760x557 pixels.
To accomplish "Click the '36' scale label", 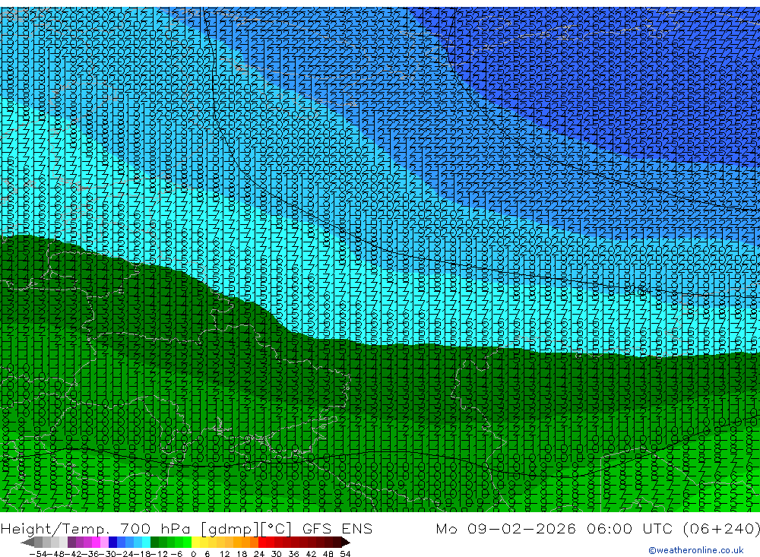I will click(293, 554).
